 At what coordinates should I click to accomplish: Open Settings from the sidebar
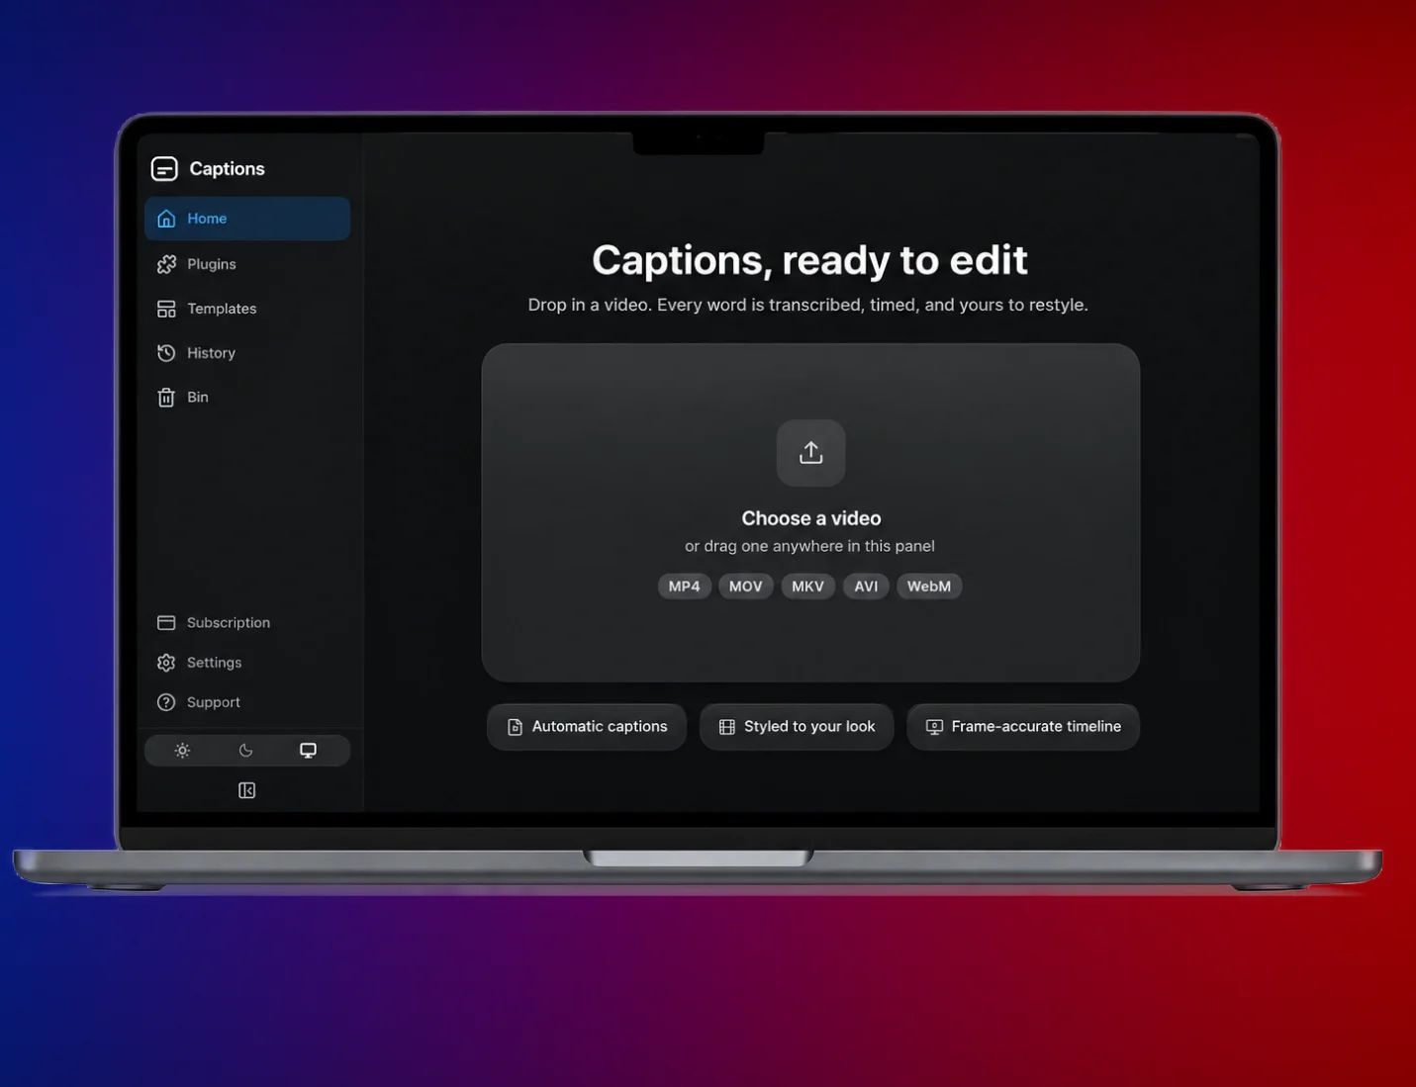[247, 663]
